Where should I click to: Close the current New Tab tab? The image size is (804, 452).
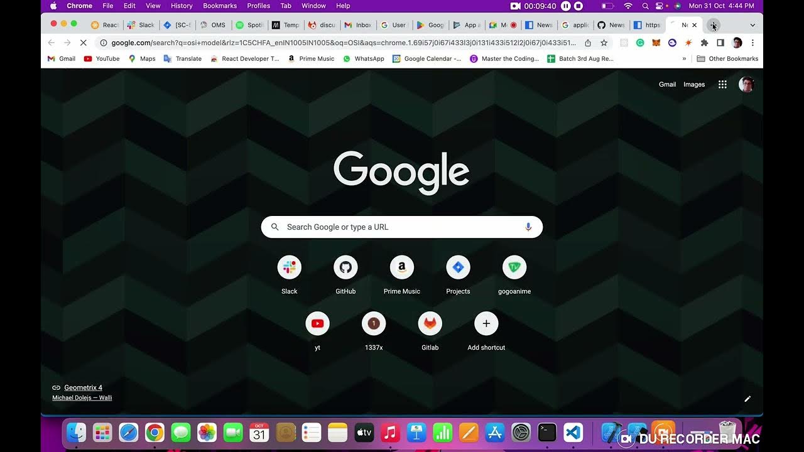694,25
